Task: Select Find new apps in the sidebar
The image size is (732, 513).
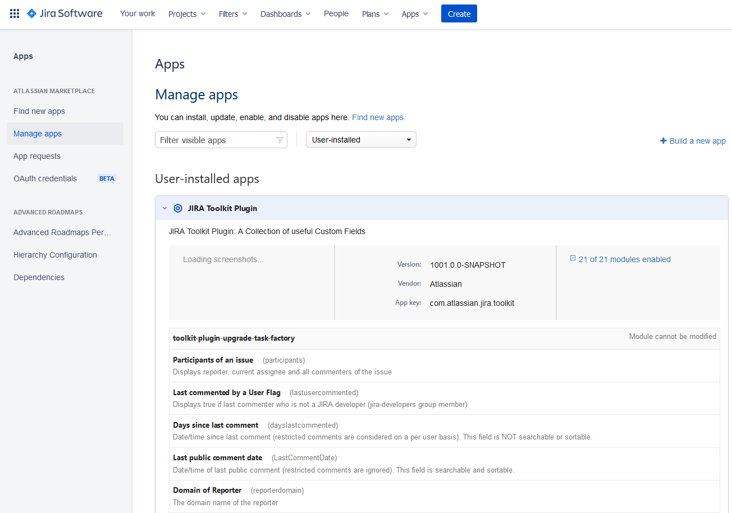Action: (x=65, y=111)
